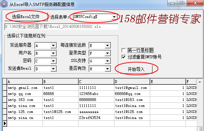Select column header F in grid
The width and height of the screenshot is (204, 131).
(x=191, y=82)
